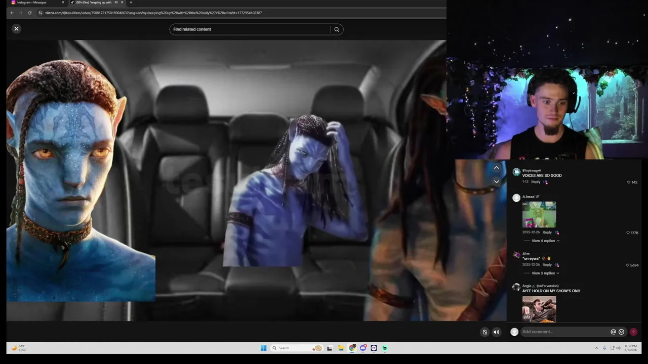Focus the Find related content search field
The width and height of the screenshot is (648, 364).
click(x=250, y=29)
